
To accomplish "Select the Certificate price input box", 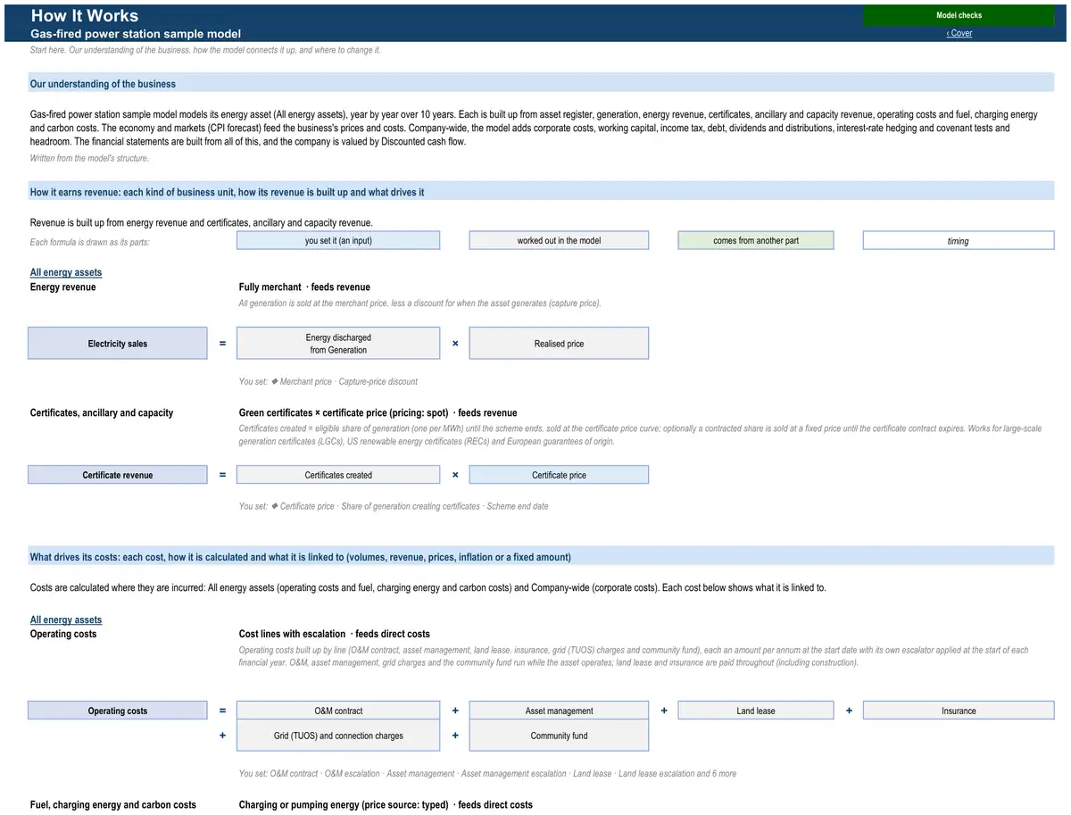I will (559, 475).
